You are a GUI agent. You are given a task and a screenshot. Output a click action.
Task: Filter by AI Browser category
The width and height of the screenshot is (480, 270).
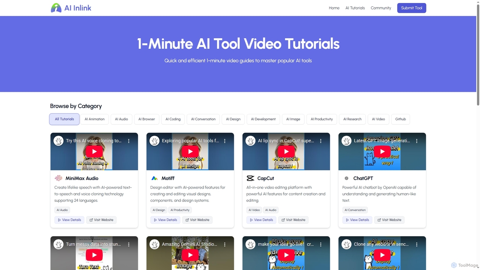tap(147, 119)
